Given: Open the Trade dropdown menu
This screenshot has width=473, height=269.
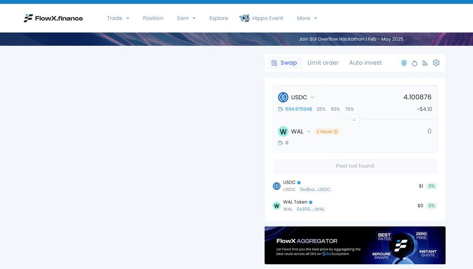Looking at the screenshot, I should click(x=118, y=18).
